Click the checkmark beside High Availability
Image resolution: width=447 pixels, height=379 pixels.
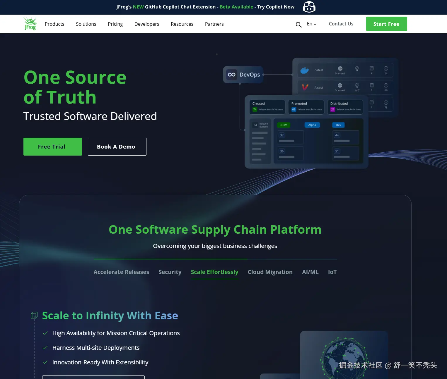(x=45, y=333)
